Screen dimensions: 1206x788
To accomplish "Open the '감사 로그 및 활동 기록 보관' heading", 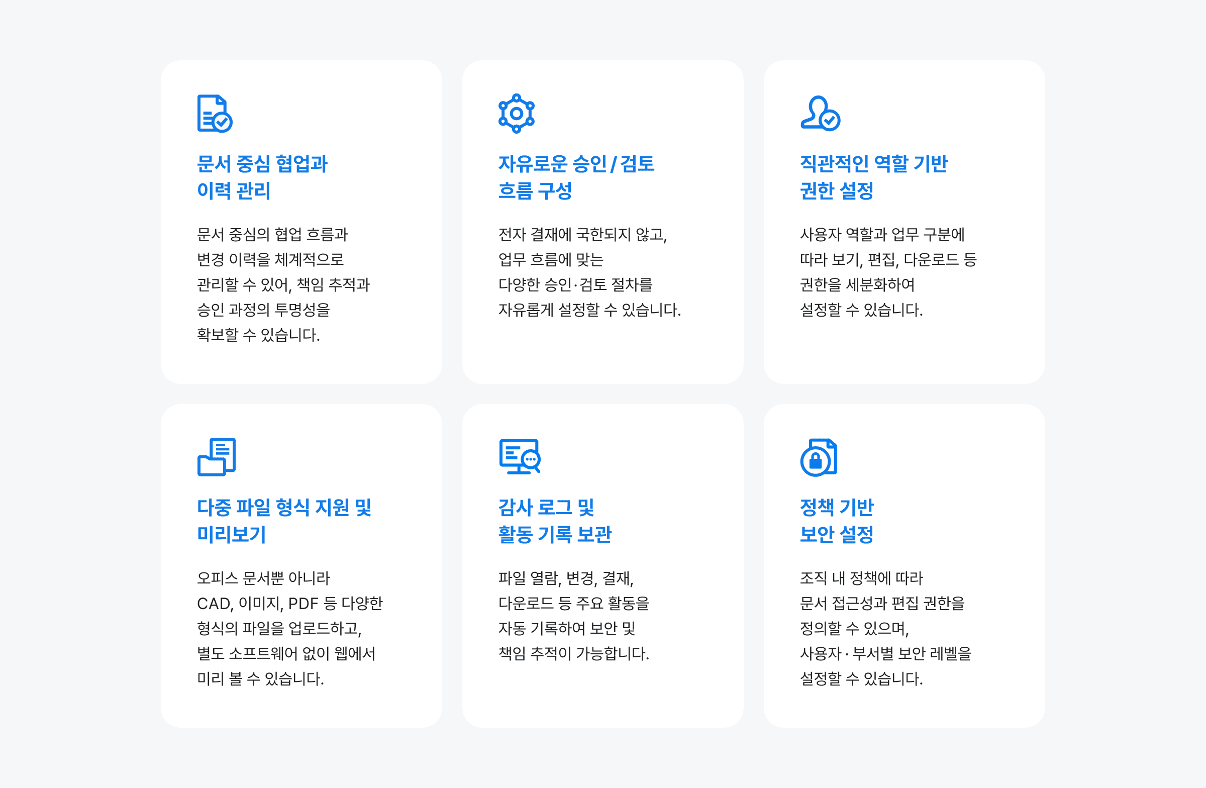I will [x=554, y=521].
